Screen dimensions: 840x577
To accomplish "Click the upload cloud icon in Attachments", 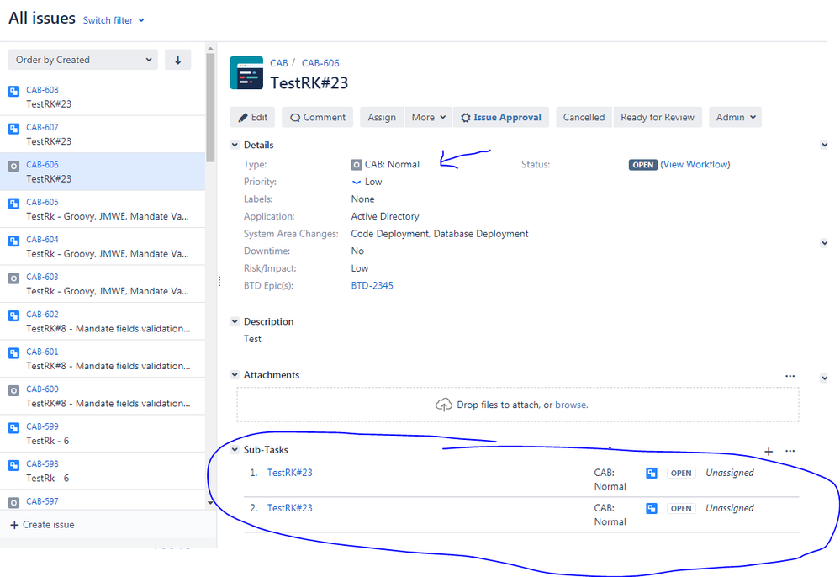I will [x=444, y=405].
